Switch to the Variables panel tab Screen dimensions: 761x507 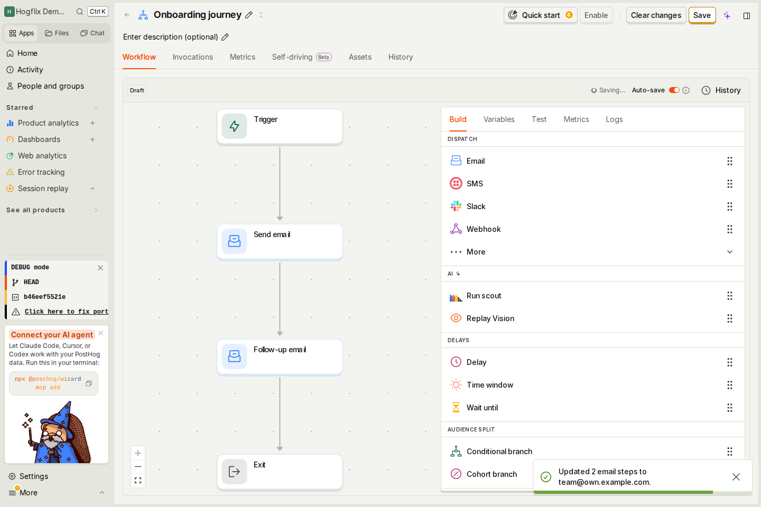[499, 119]
